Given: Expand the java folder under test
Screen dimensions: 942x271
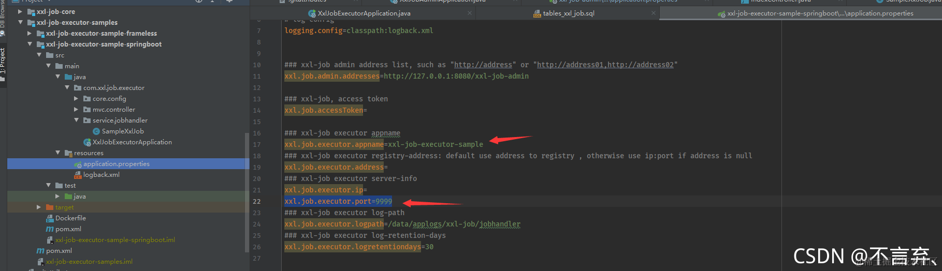Looking at the screenshot, I should 57,196.
